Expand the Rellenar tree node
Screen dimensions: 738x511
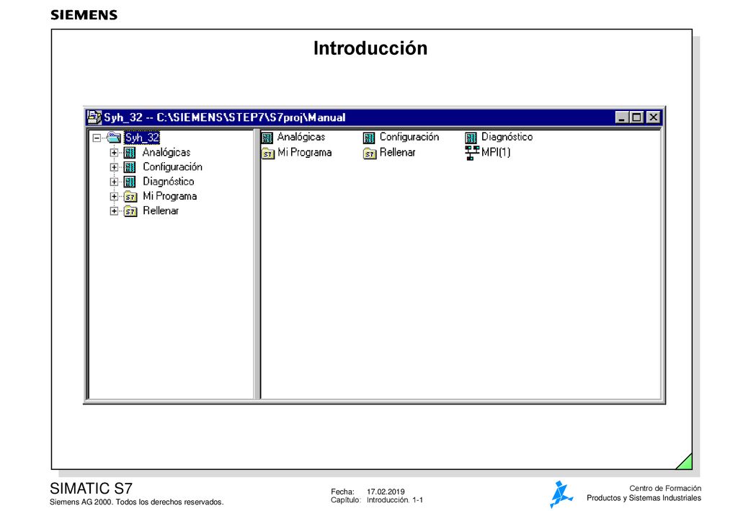point(114,210)
